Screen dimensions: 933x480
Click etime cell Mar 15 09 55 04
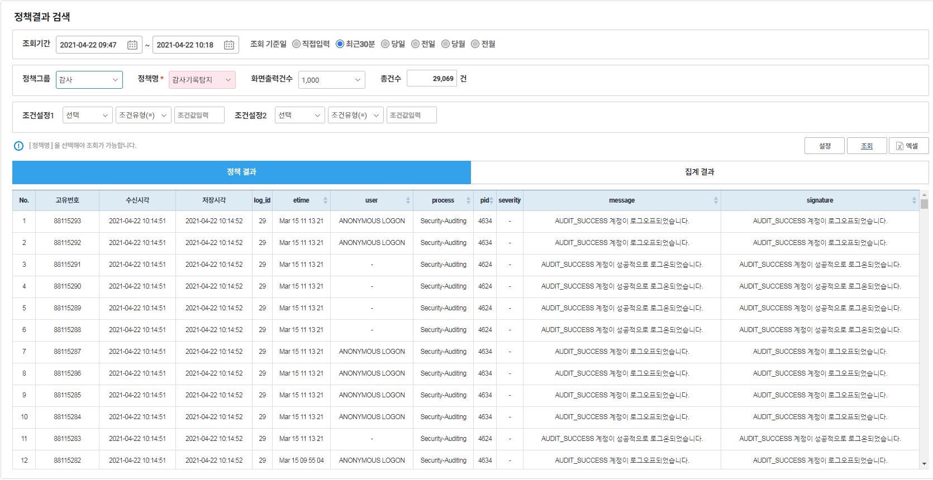pyautogui.click(x=301, y=460)
